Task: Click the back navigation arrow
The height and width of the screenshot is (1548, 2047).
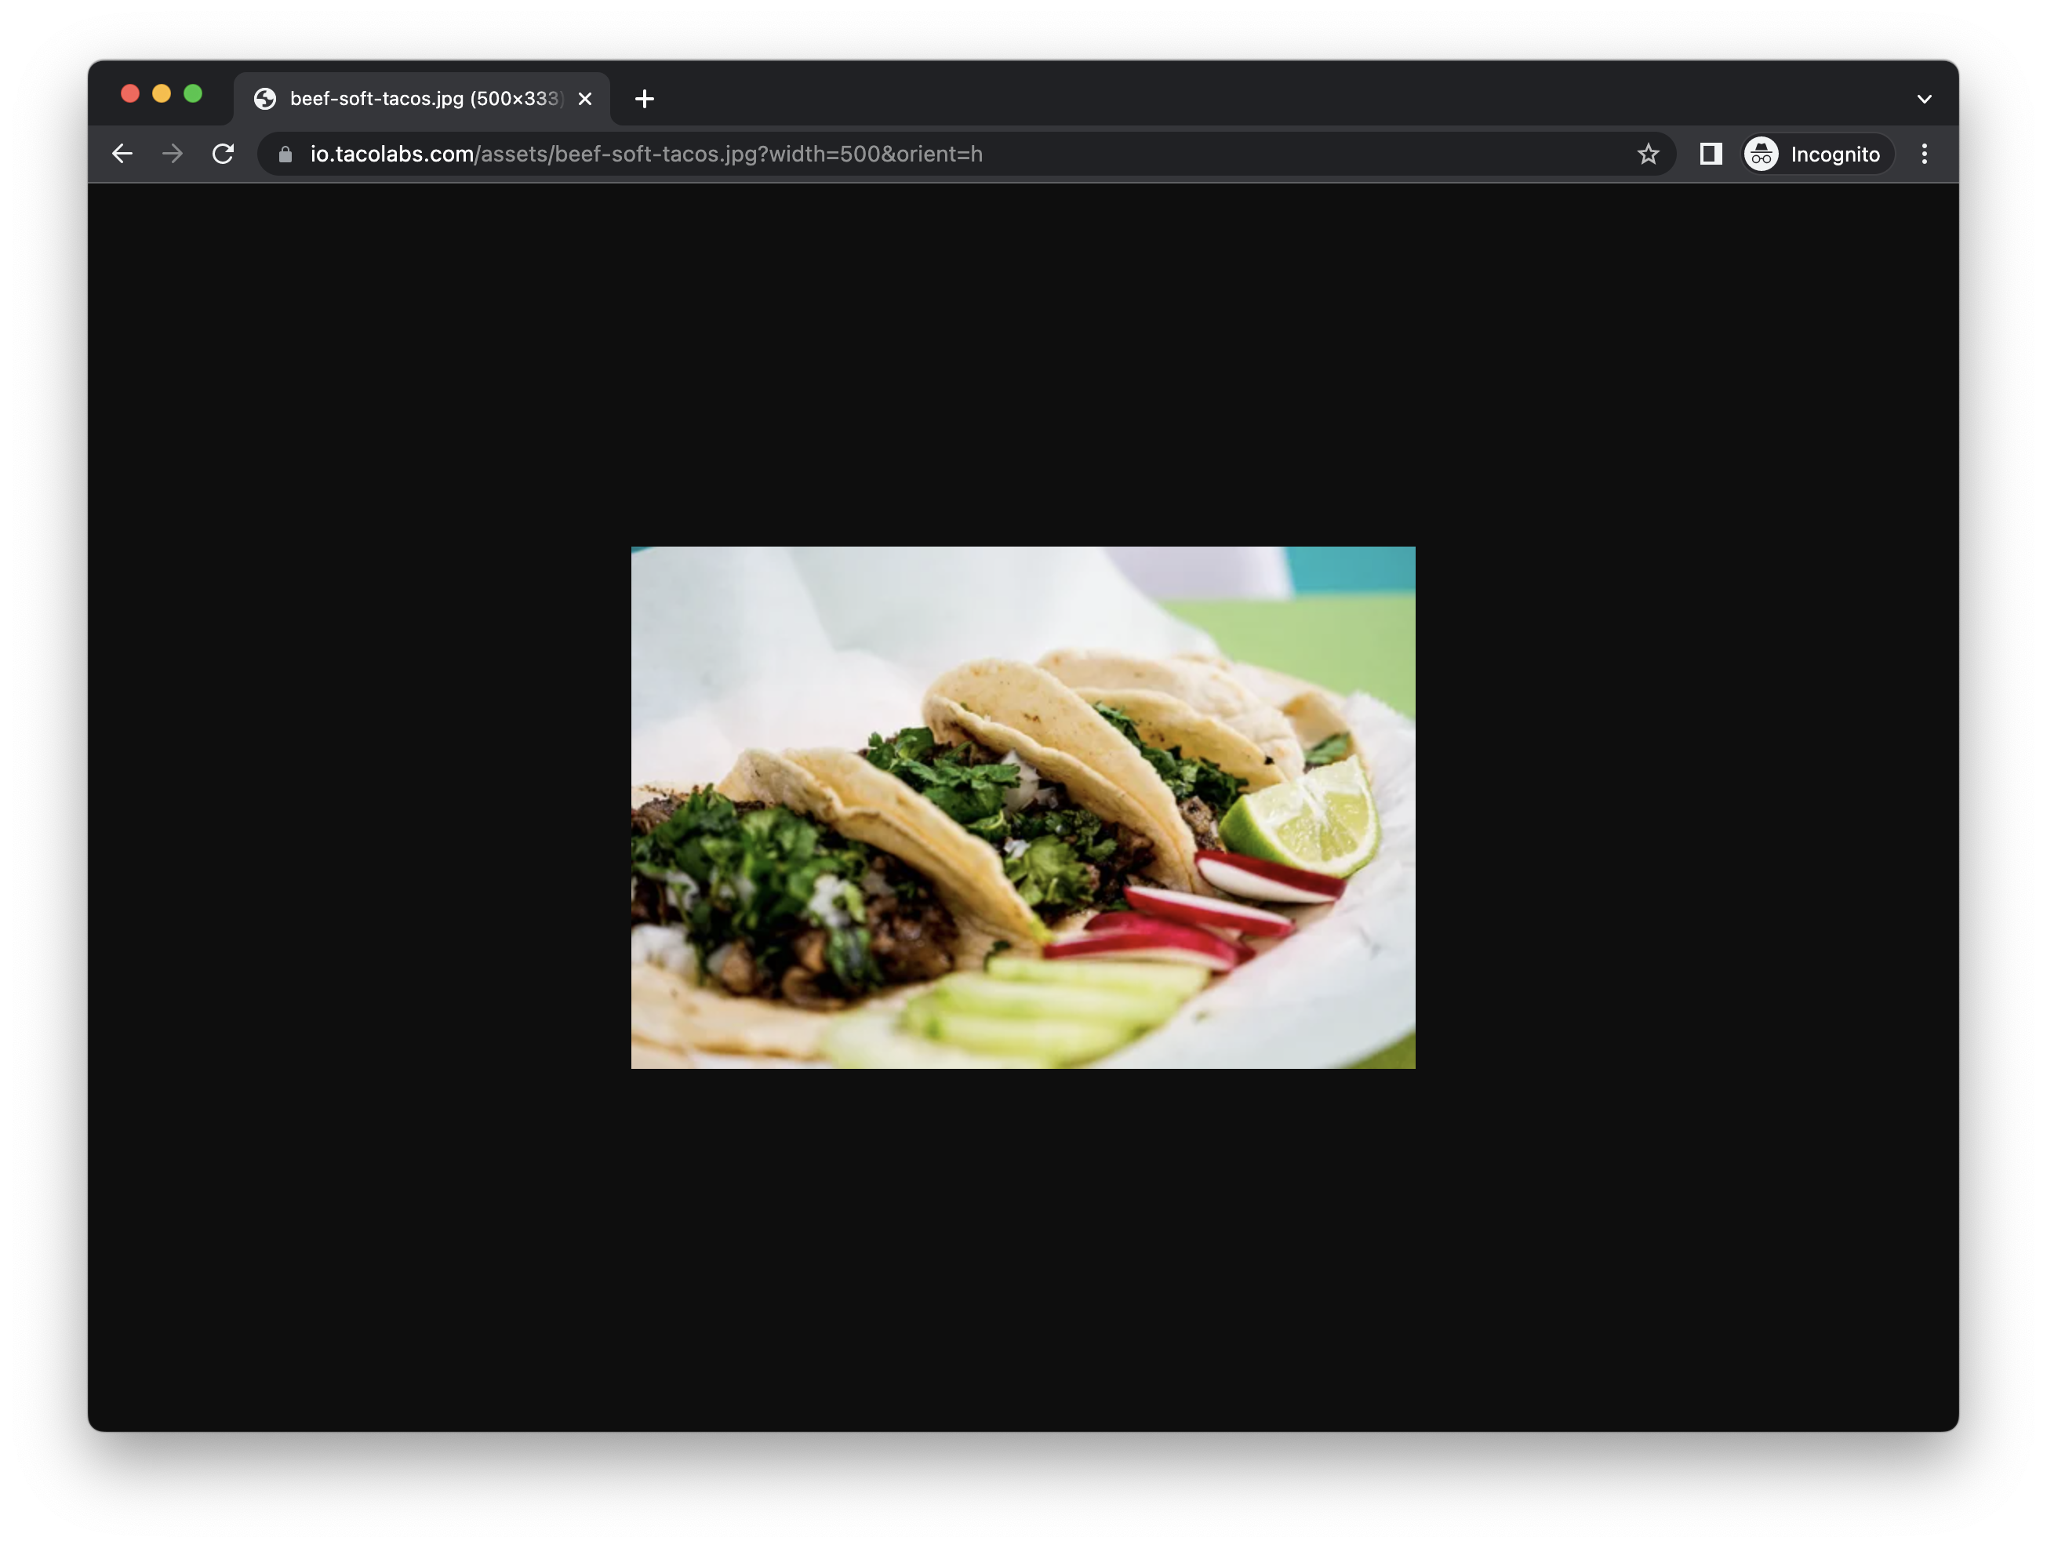Action: point(122,154)
